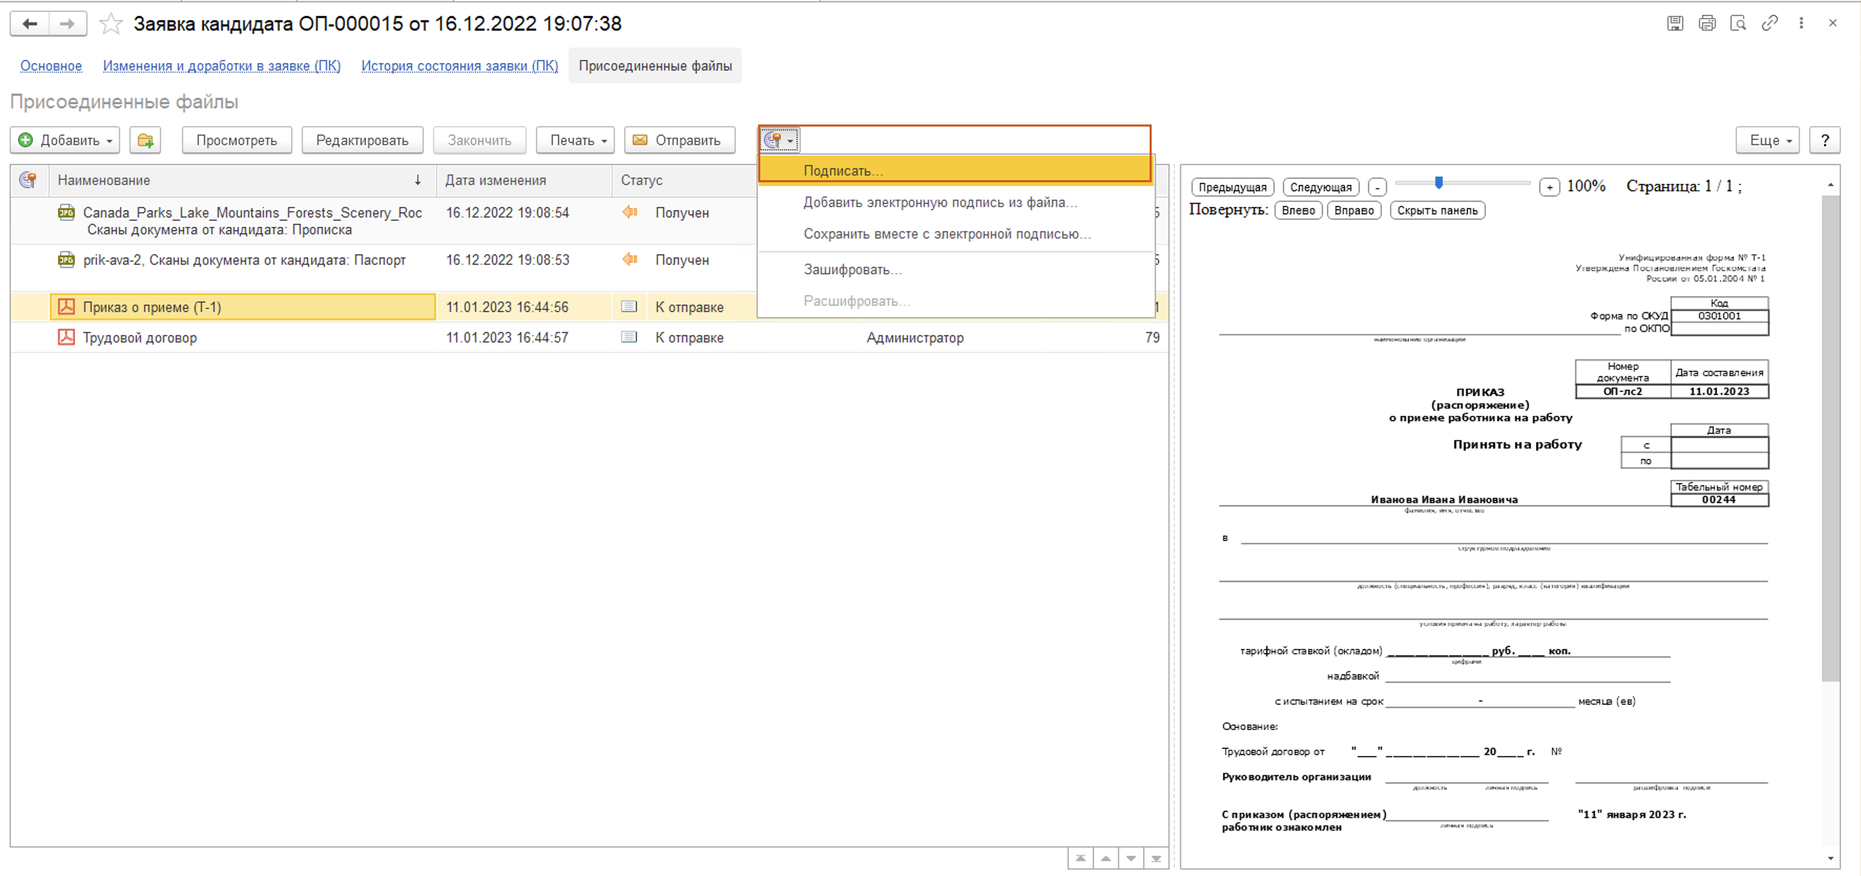Image resolution: width=1861 pixels, height=876 pixels.
Task: Click the К отправке icon of Приказ о приеме
Action: pyautogui.click(x=629, y=307)
